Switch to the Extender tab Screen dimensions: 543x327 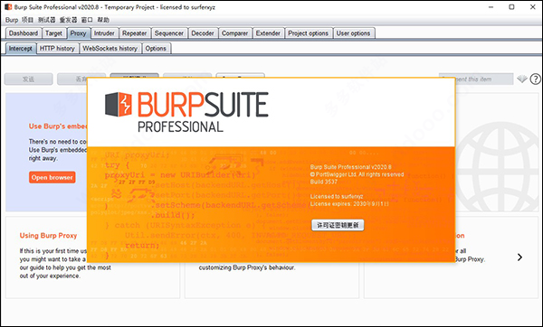click(268, 33)
